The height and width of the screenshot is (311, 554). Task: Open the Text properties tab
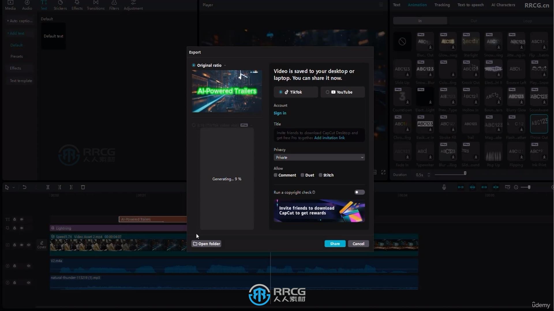tap(396, 5)
